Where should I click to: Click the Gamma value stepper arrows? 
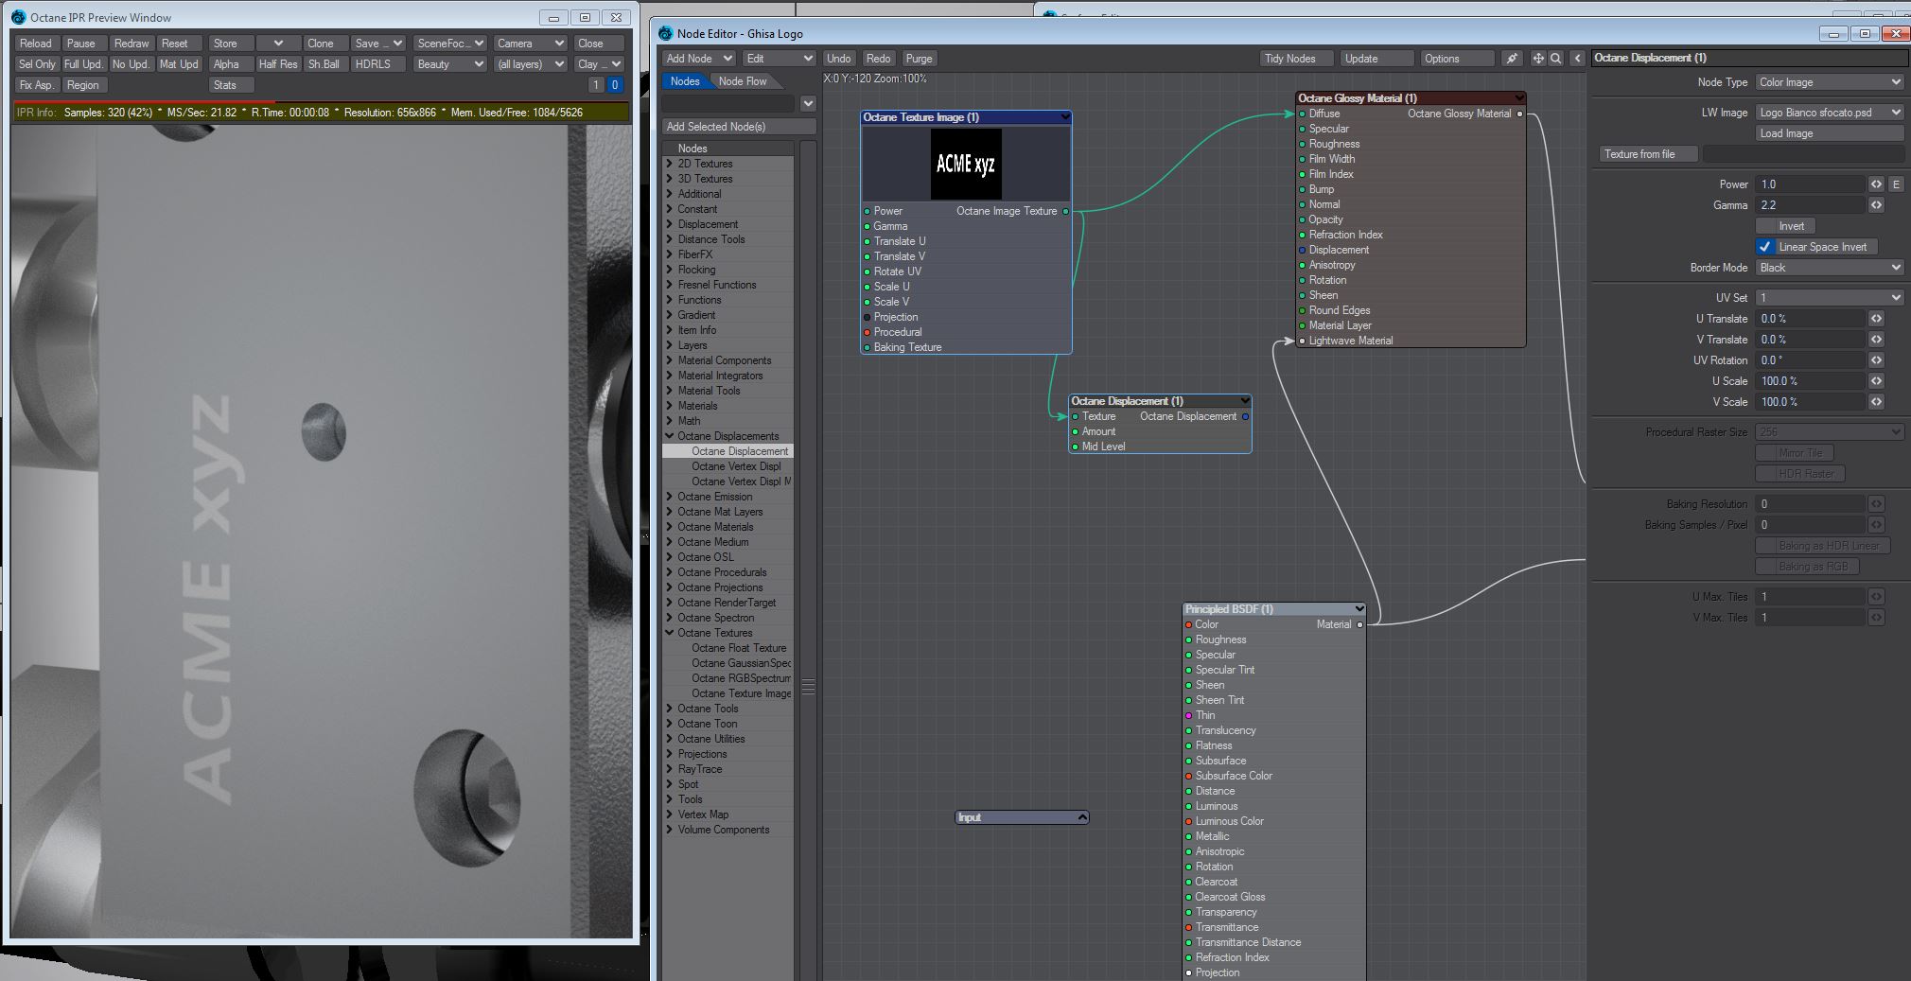1877,205
